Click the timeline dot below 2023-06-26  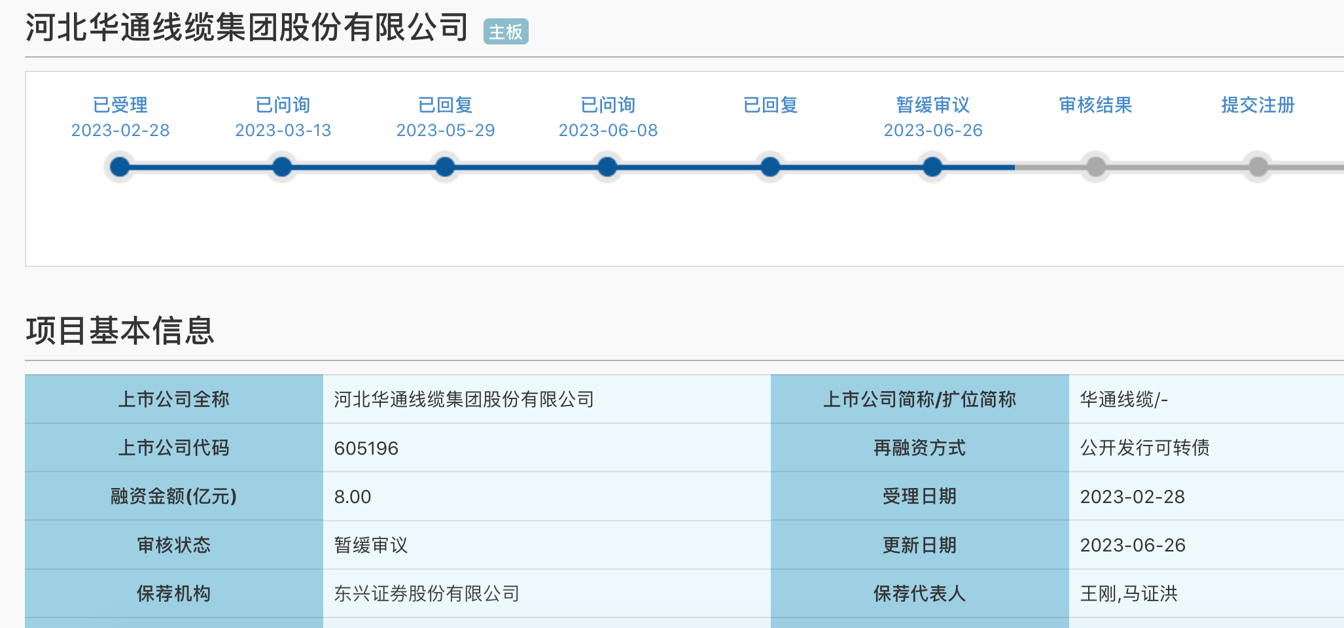(x=932, y=167)
